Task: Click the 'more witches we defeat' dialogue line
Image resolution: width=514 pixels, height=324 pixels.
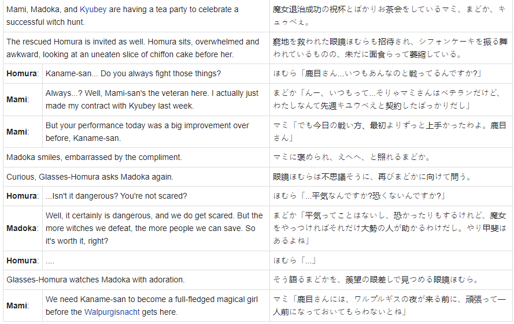Action: click(154, 228)
